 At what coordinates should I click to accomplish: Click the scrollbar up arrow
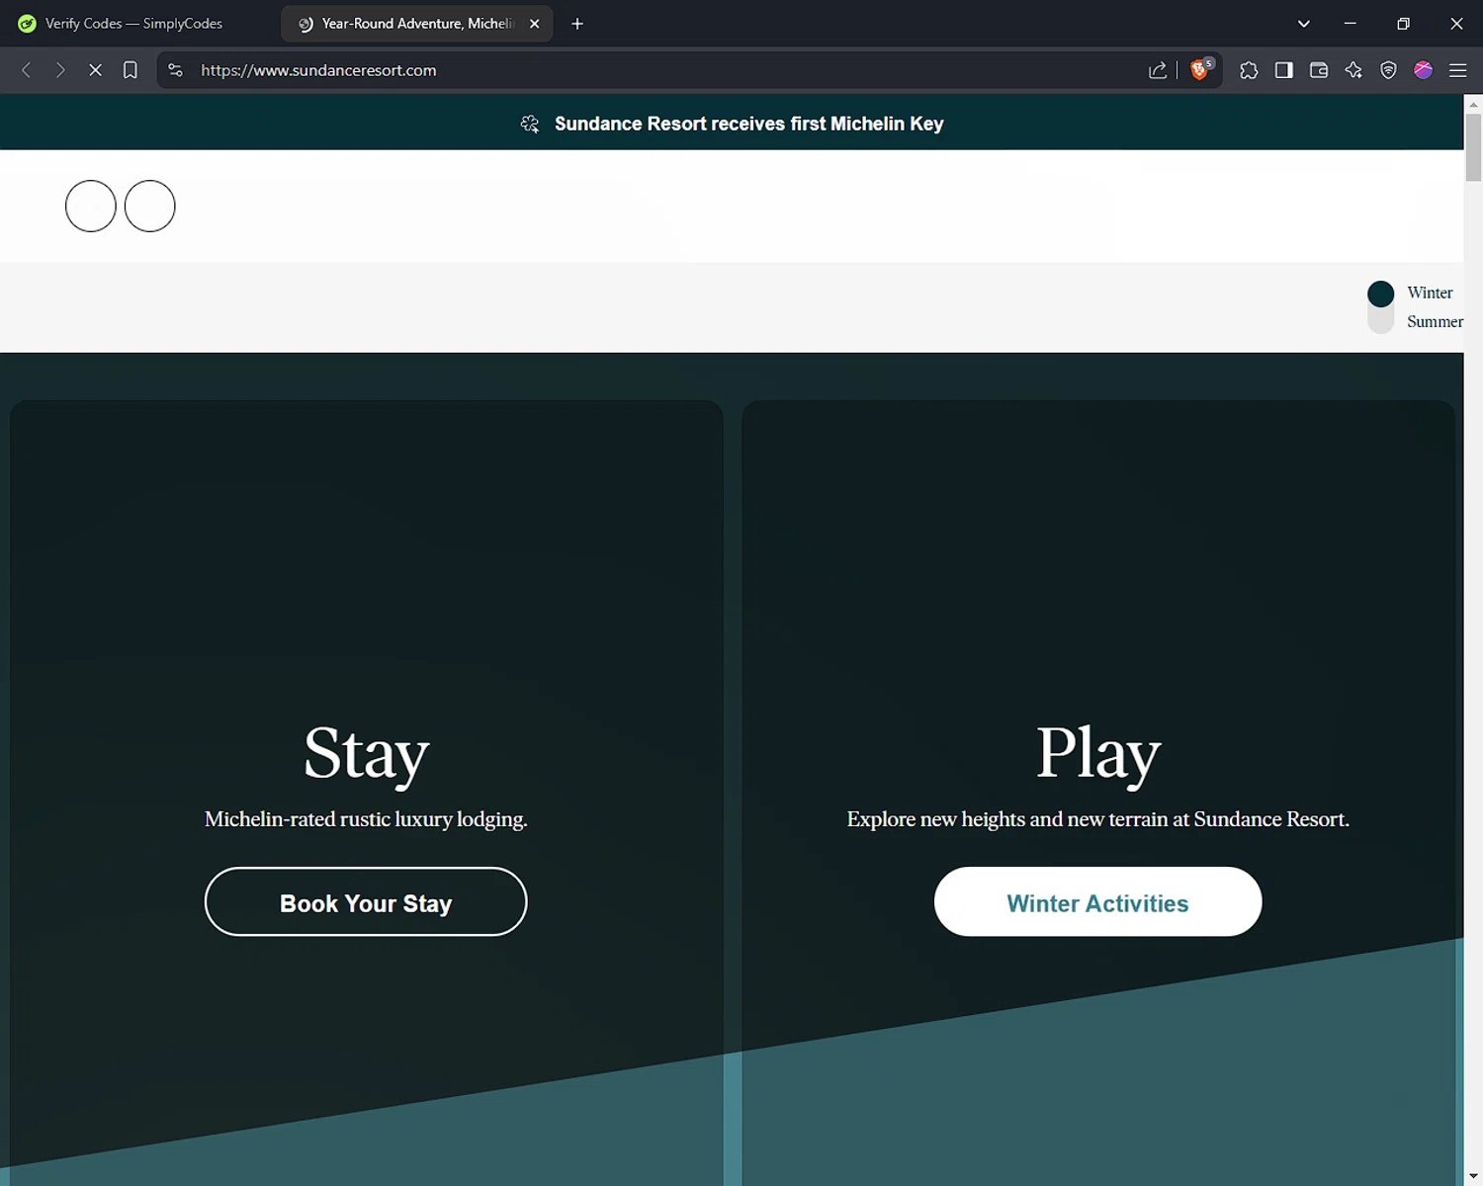coord(1473,103)
